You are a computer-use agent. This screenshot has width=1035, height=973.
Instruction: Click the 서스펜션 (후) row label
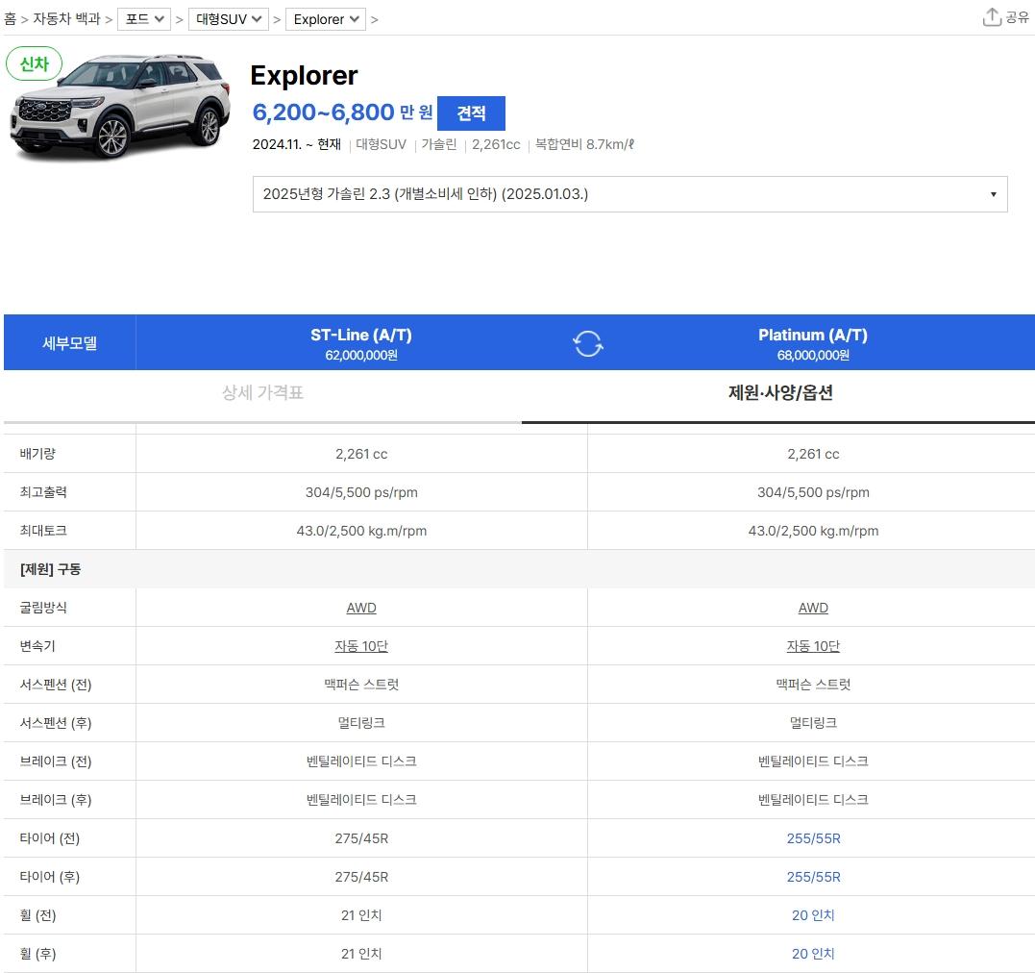click(56, 723)
